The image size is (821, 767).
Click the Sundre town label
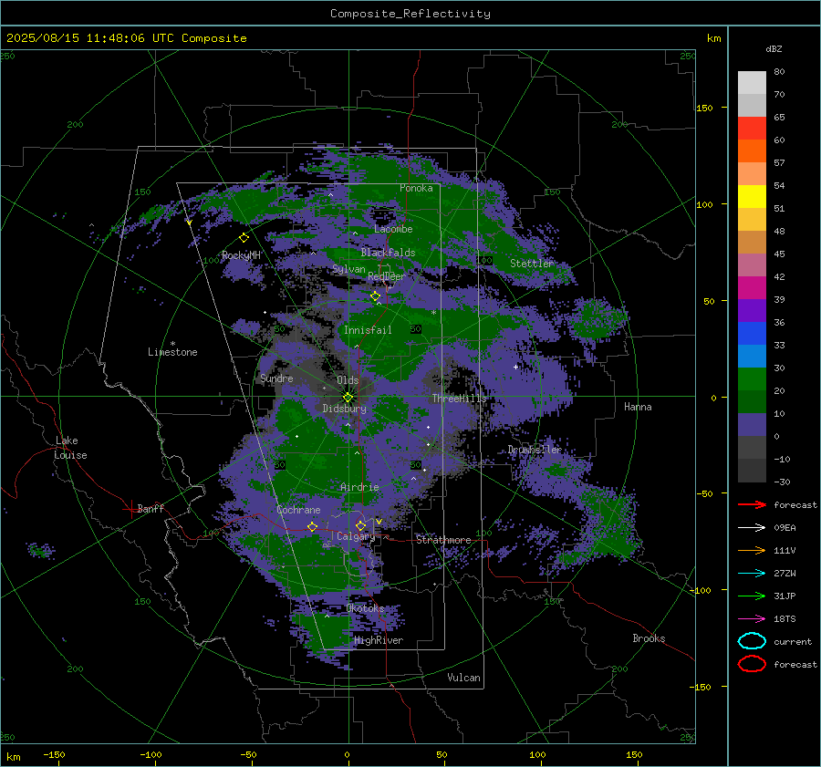276,378
